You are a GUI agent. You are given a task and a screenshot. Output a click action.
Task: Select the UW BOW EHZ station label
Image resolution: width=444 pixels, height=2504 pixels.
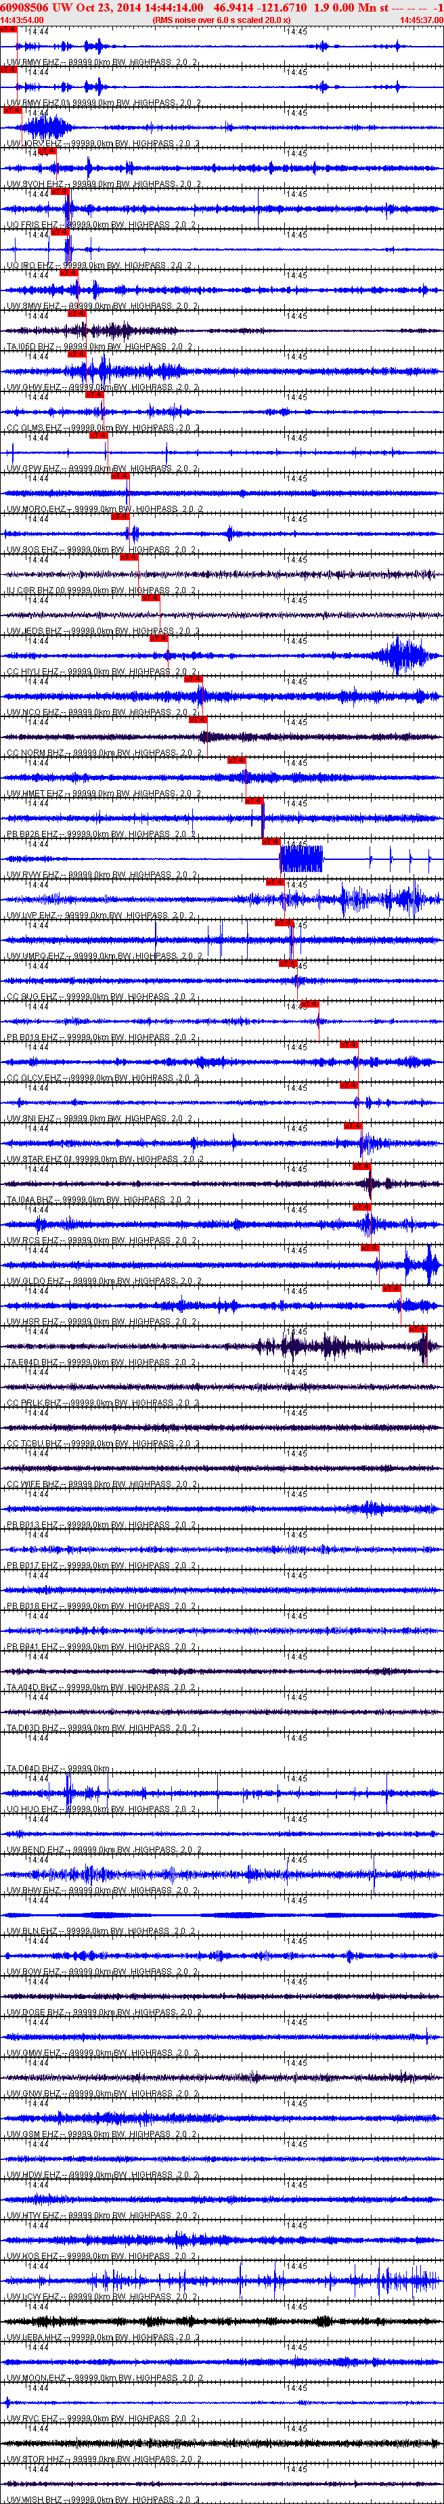point(102,1972)
